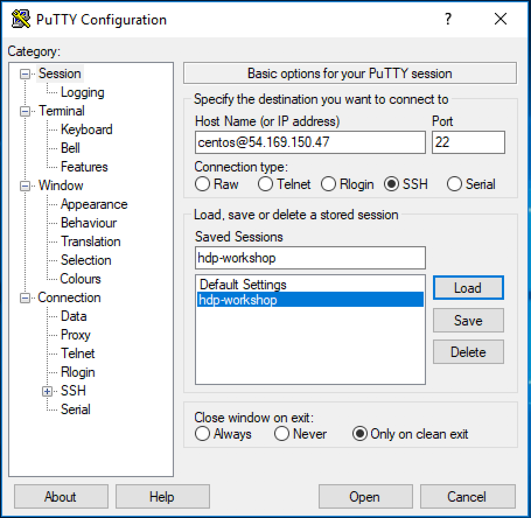Open the Proxy category
531x518 pixels.
[x=75, y=335]
